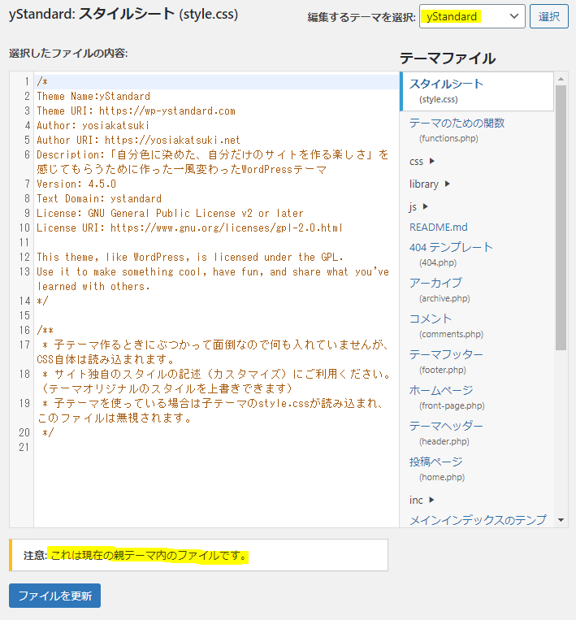Click the ファイルを更新 button
This screenshot has width=576, height=620.
(x=55, y=595)
